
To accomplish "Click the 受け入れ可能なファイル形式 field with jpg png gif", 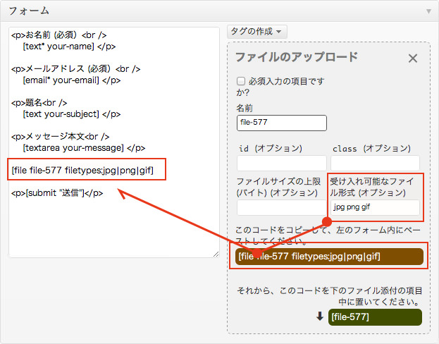I will [375, 207].
